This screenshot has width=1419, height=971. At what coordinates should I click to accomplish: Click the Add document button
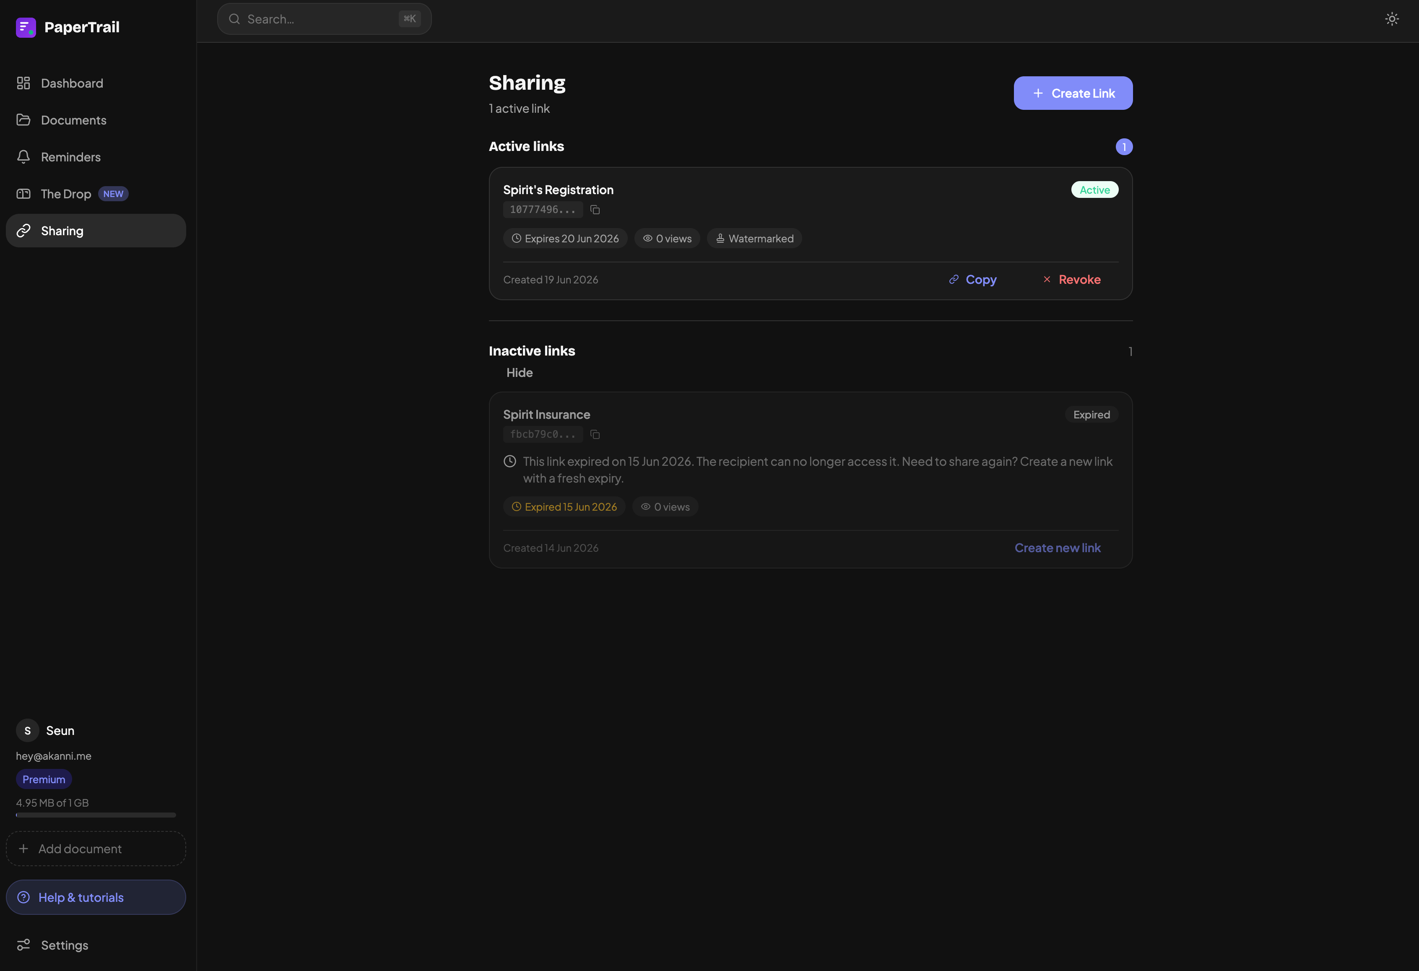tap(96, 848)
